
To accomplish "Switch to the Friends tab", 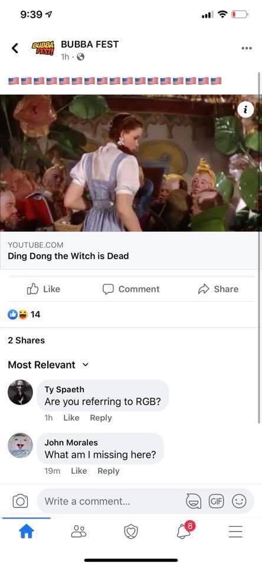I will [78, 531].
